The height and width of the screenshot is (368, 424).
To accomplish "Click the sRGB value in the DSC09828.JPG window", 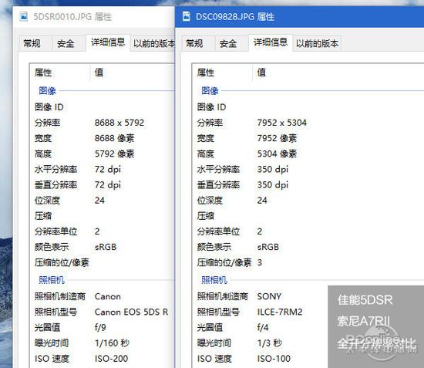I will click(x=268, y=247).
